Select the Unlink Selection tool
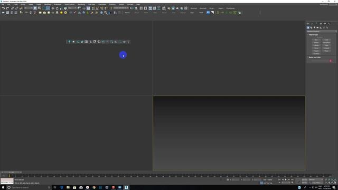 [x=16, y=8]
